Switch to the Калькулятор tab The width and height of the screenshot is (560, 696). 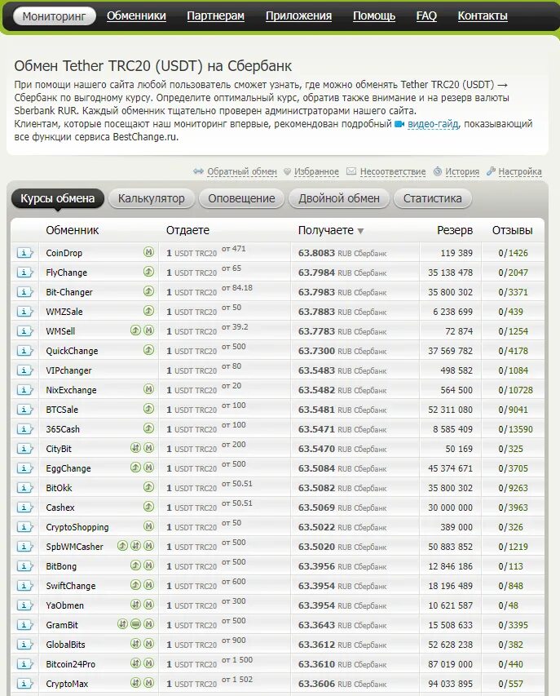(x=151, y=198)
